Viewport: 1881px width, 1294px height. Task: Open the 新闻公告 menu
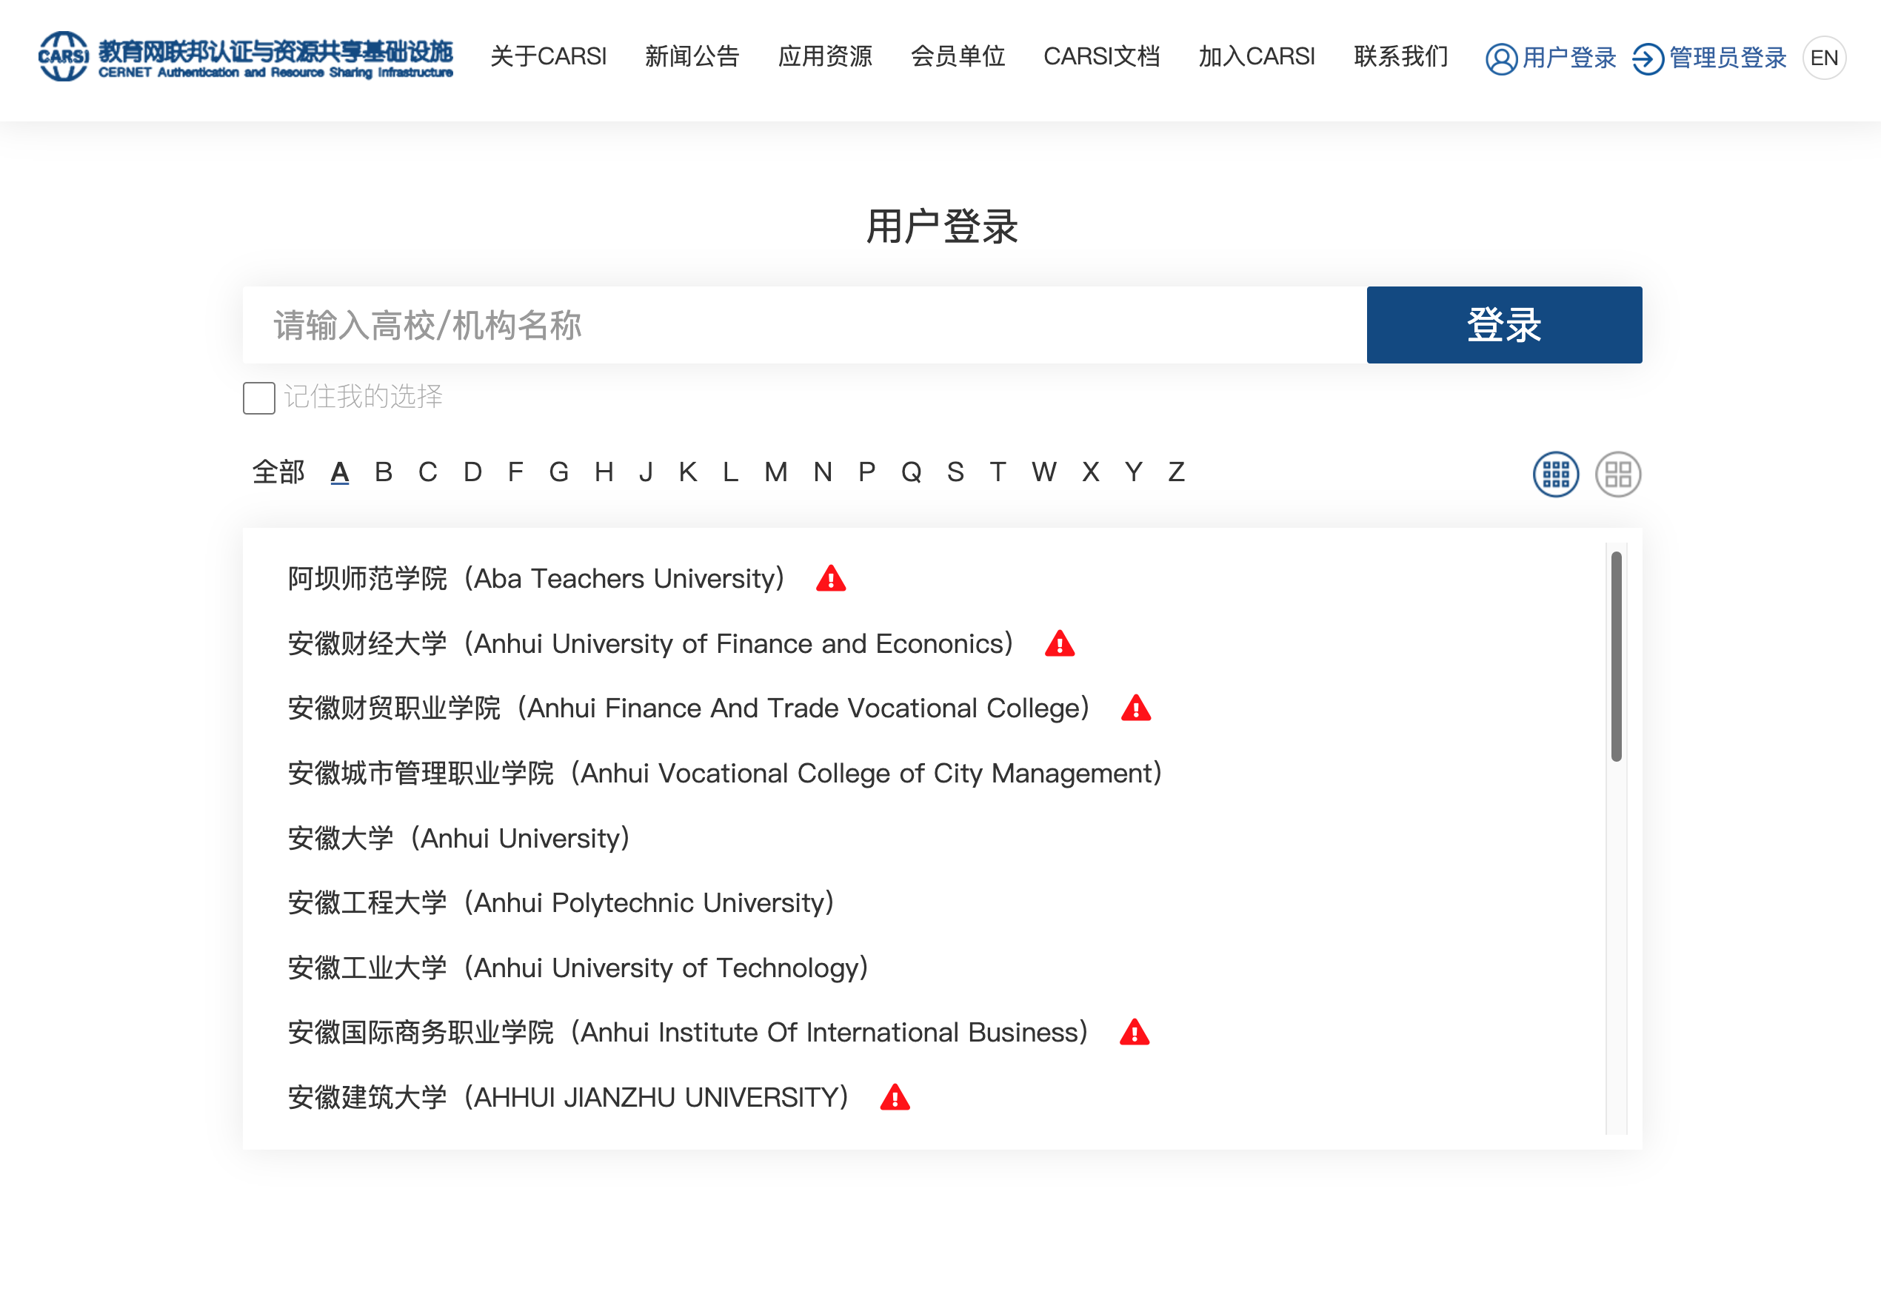point(691,57)
